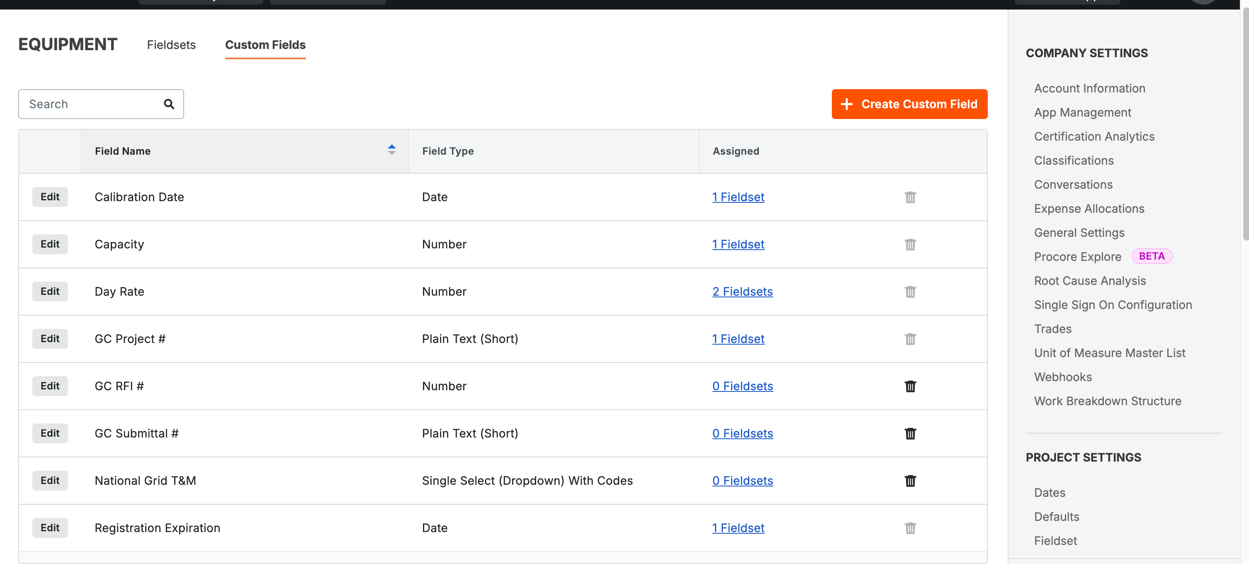The height and width of the screenshot is (564, 1249).
Task: Remove the GC Submittal # field
Action: [x=910, y=433]
